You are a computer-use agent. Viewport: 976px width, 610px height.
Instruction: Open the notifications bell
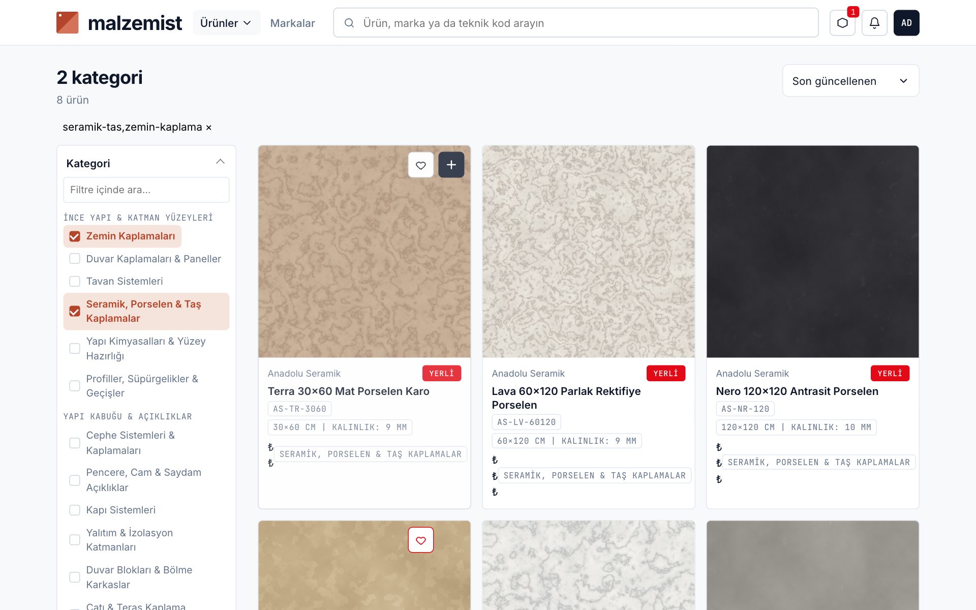[x=874, y=23]
